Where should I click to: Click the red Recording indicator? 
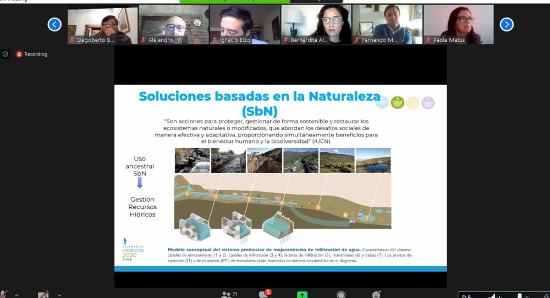pos(32,54)
